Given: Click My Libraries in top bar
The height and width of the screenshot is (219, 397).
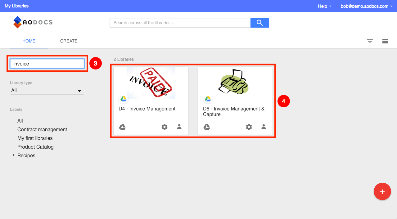Looking at the screenshot, I should [17, 6].
